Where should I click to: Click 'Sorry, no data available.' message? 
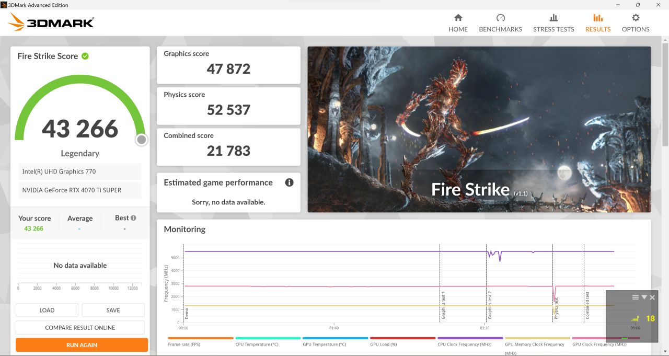pos(228,202)
